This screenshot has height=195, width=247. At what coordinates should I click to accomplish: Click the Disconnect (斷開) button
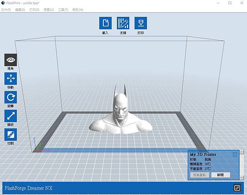tap(221, 175)
